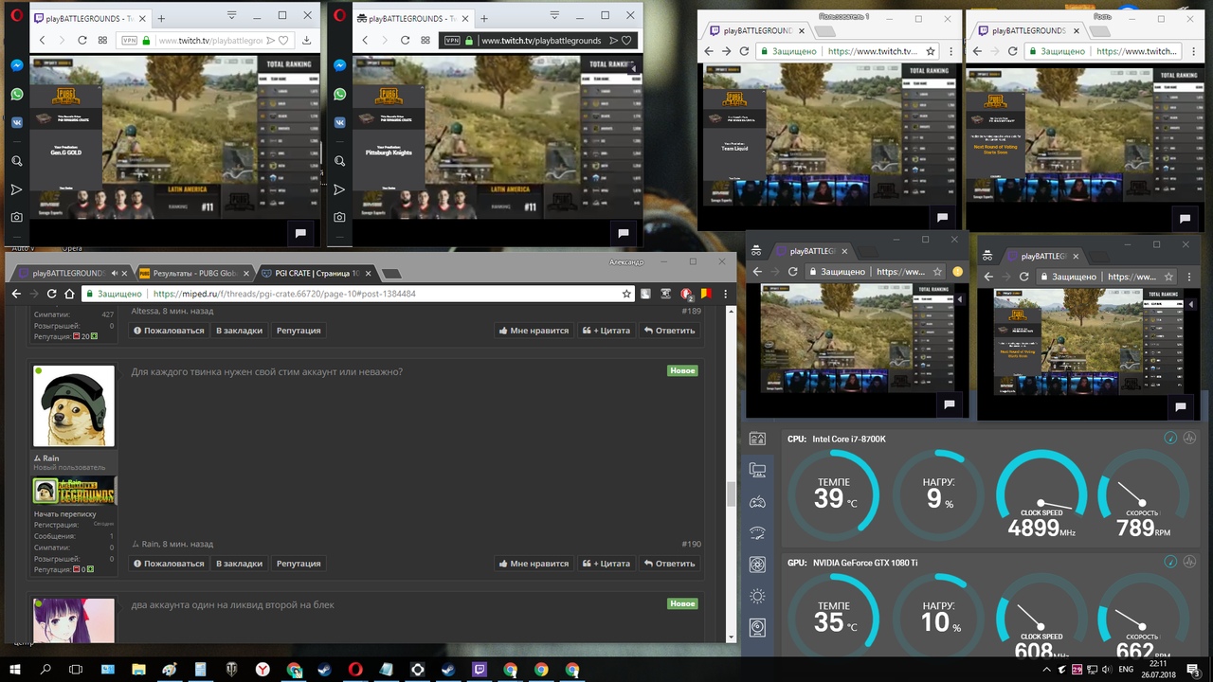The height and width of the screenshot is (682, 1213).
Task: Open the Twitch app from the taskbar
Action: (x=480, y=670)
